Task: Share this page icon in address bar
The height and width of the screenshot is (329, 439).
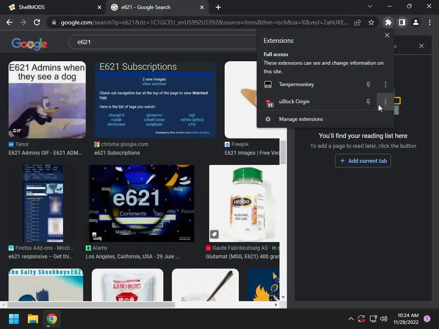Action: (x=358, y=22)
